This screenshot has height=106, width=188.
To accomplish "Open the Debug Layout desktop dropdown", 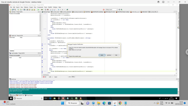I will coord(111,10).
